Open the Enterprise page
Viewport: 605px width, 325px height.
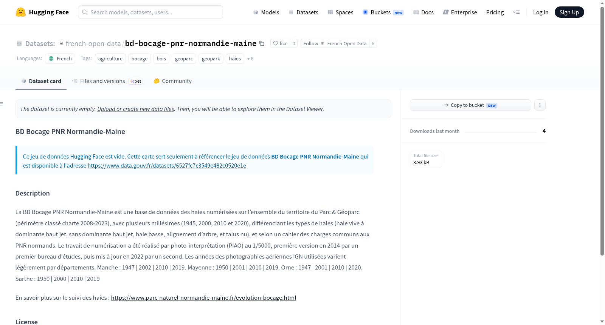coord(460,12)
